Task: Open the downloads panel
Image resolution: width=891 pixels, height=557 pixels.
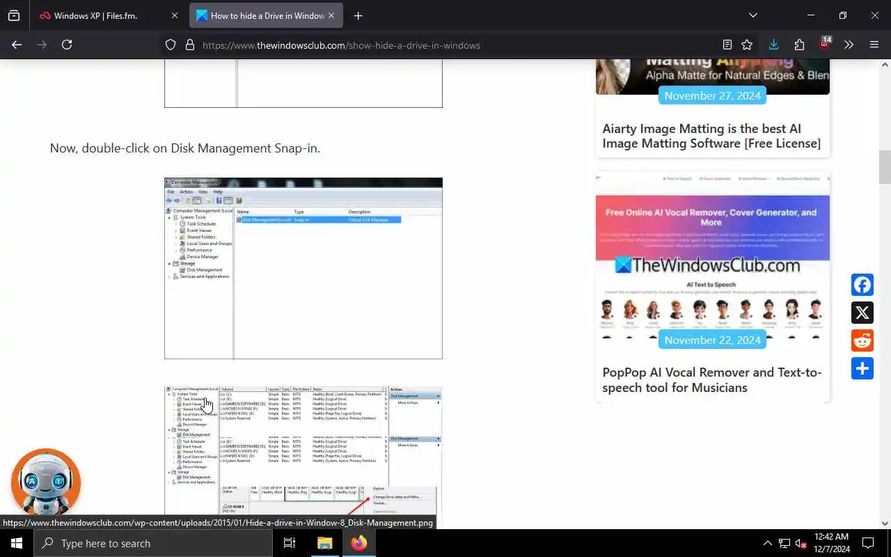Action: click(x=773, y=45)
